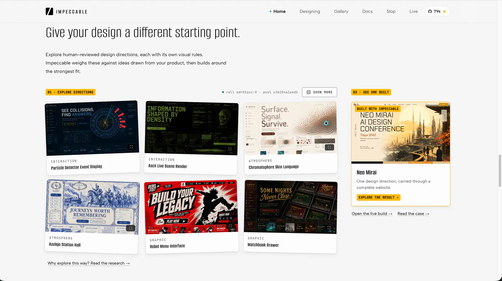Click the Explore The Result button
The image size is (502, 281).
point(378,197)
